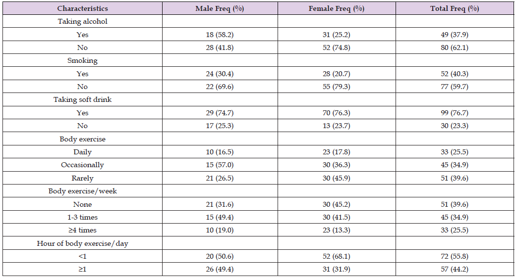The height and width of the screenshot is (279, 516).
Task: Select the cell reading 31 (31.9)
Action: [x=337, y=269]
